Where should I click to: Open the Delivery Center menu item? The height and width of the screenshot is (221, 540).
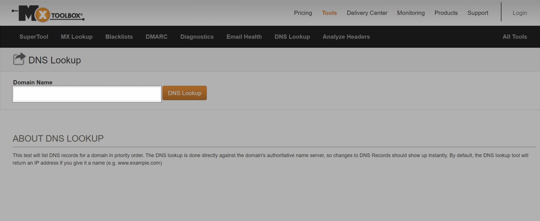coord(367,13)
